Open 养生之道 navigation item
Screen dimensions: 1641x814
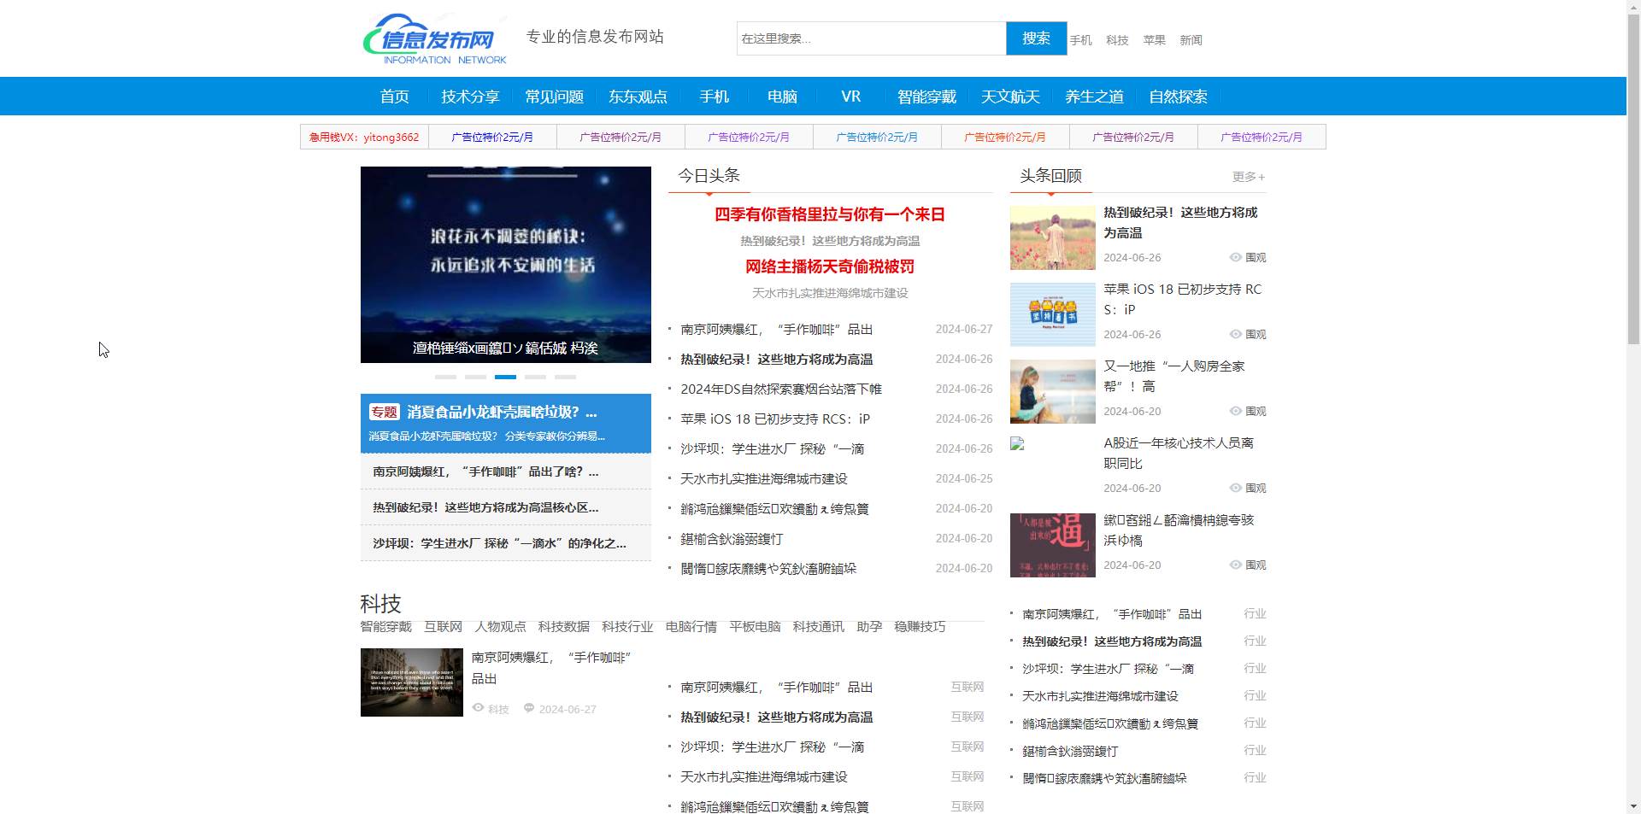tap(1094, 97)
